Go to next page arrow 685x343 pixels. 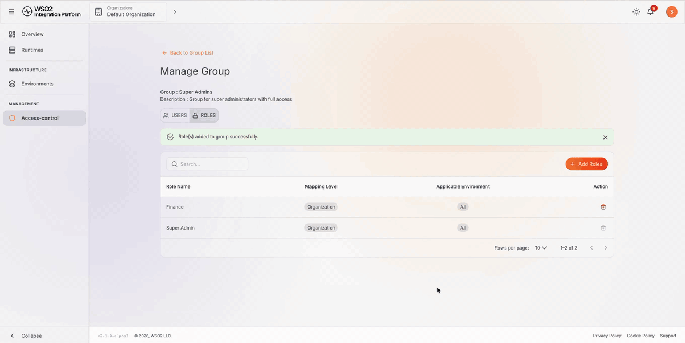pos(606,248)
